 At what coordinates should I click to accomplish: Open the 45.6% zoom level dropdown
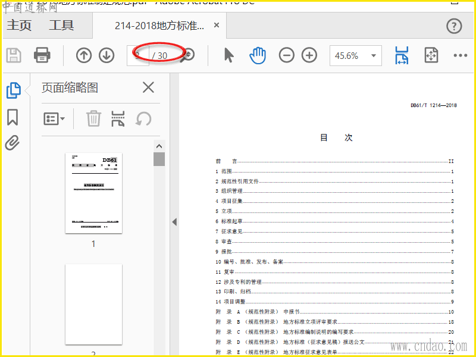(355, 55)
